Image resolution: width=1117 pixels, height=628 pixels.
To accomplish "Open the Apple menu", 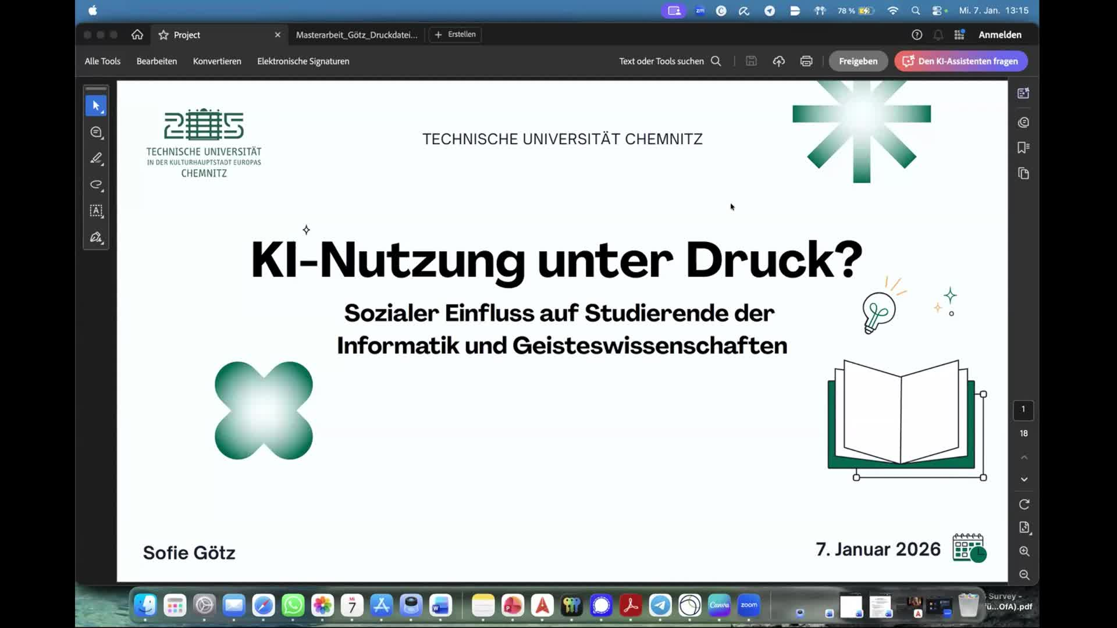I will click(93, 10).
